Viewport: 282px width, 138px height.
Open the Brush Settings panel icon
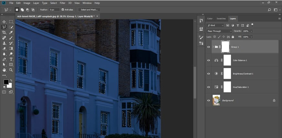[x=201, y=37]
